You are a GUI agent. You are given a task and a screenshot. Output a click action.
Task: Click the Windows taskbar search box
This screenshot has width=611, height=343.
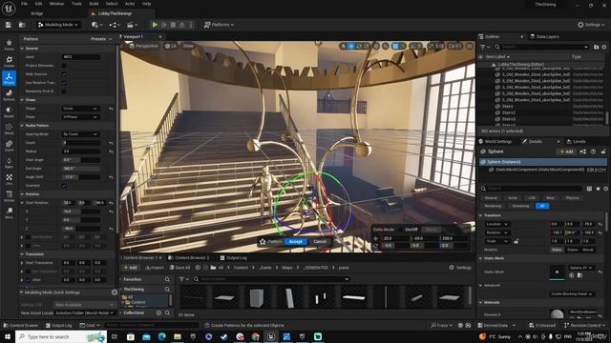pyautogui.click(x=61, y=336)
